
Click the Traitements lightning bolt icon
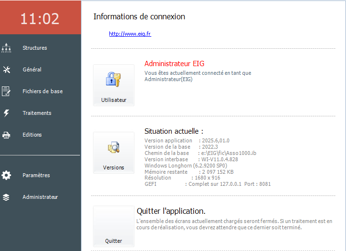(x=6, y=113)
